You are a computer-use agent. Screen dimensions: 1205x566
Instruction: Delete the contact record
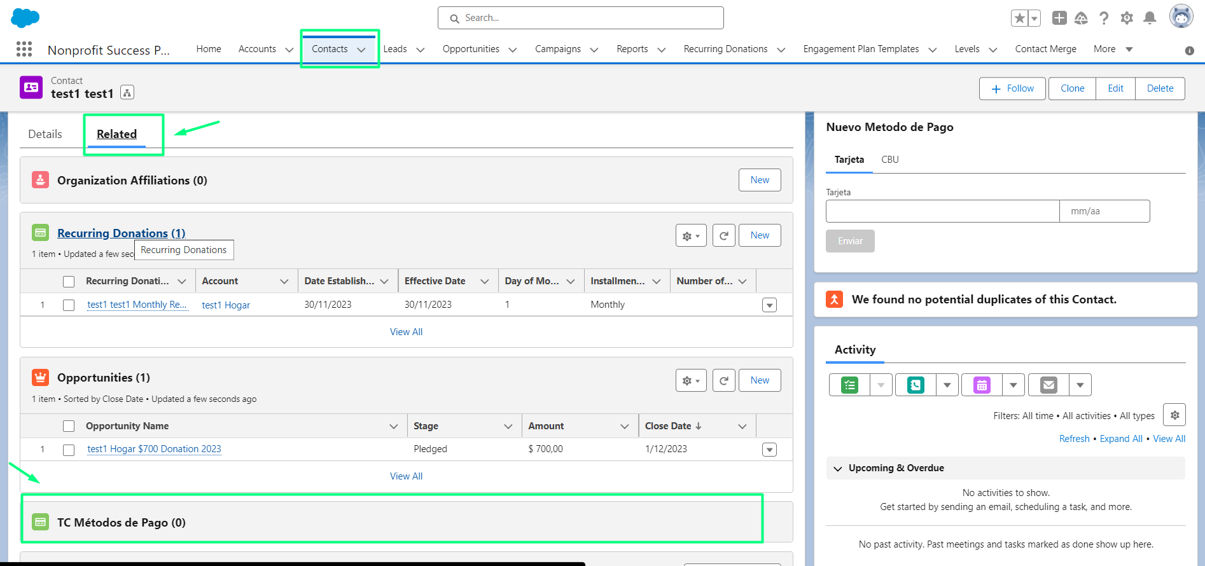click(x=1160, y=88)
